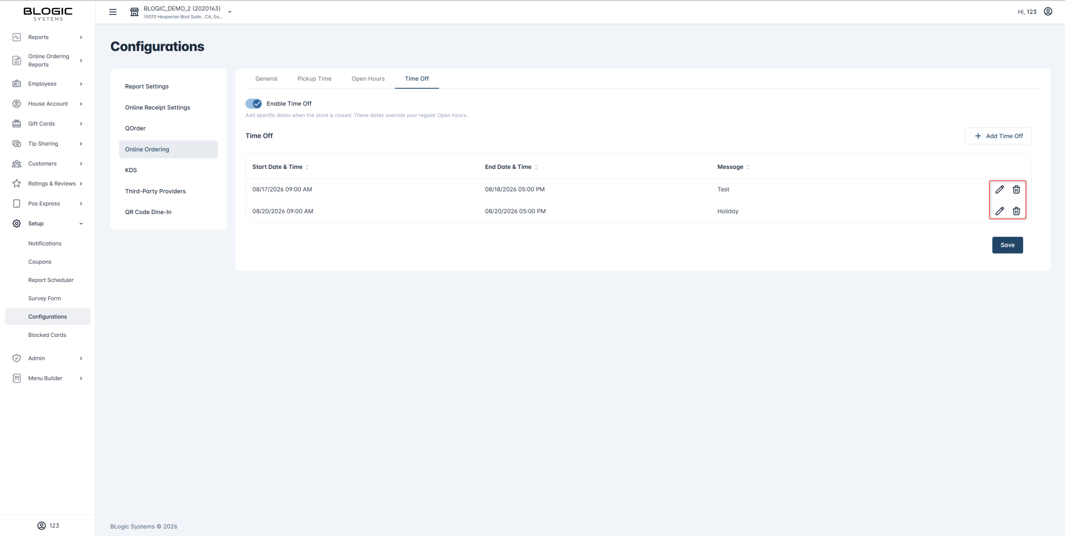Click the Employees badge icon
1065x536 pixels.
coord(17,84)
